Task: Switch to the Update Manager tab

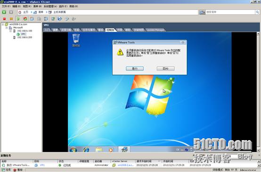Action: point(155,30)
